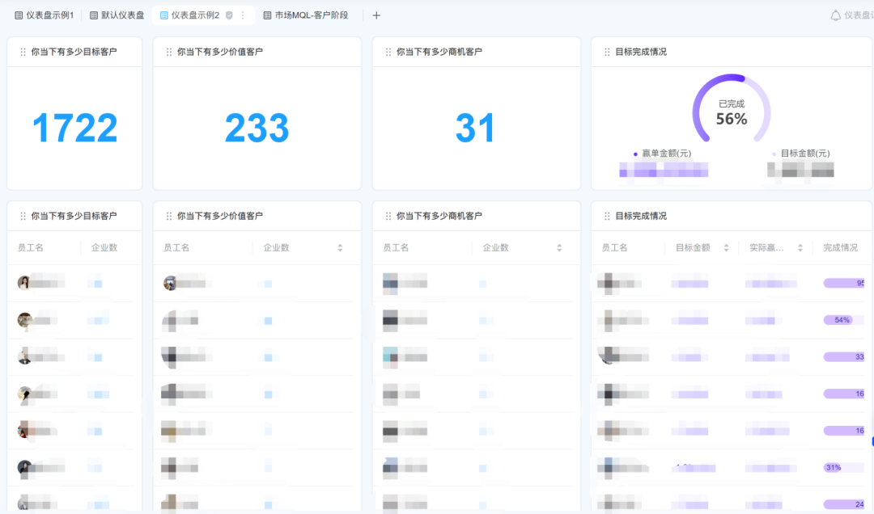Image resolution: width=874 pixels, height=514 pixels.
Task: Click drag handle of top 你当下有多少价值客户 card
Action: (x=168, y=52)
